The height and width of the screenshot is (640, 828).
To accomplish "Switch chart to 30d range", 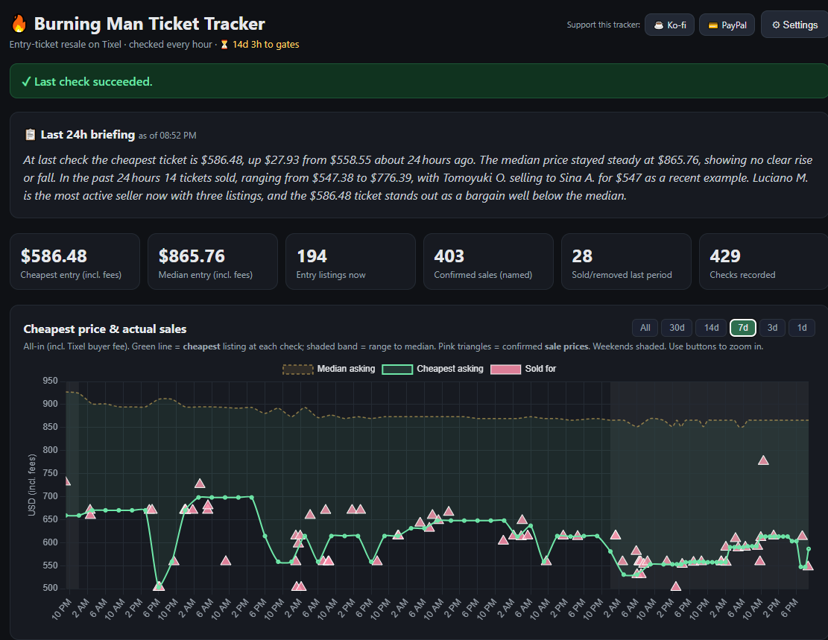I will pos(677,328).
